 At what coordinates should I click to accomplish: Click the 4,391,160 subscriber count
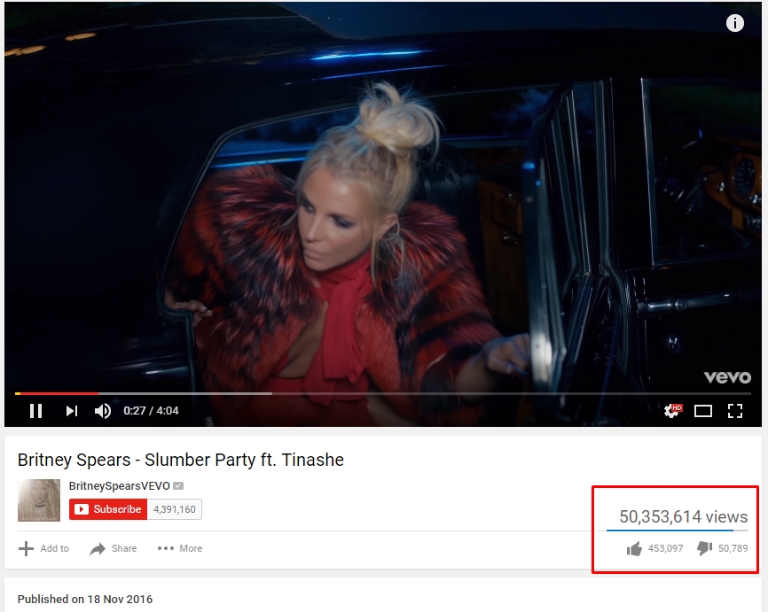point(175,509)
